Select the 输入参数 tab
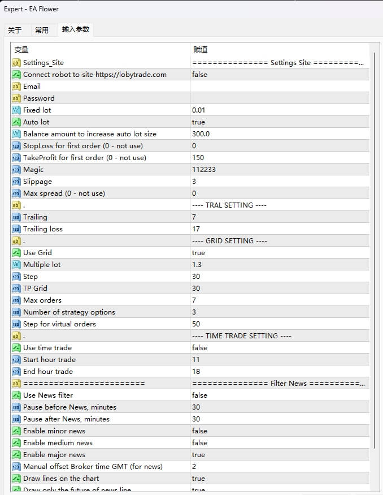Viewport: 383px width, 495px height. 76,29
